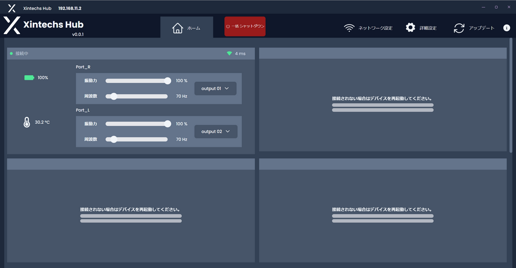Click the vertical scrollbar on the right
The height and width of the screenshot is (268, 516).
click(511, 95)
